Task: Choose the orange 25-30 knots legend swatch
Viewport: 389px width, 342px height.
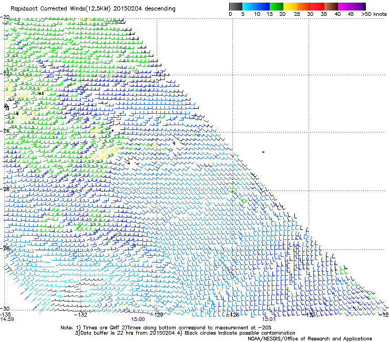Action: (x=304, y=6)
